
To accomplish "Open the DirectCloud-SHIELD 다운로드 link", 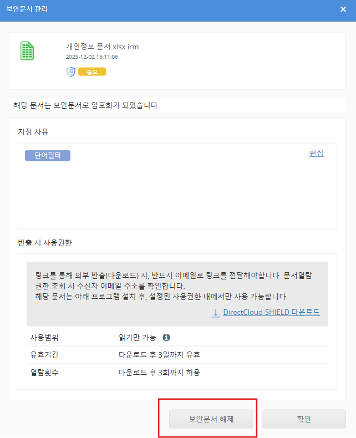I will tap(271, 312).
